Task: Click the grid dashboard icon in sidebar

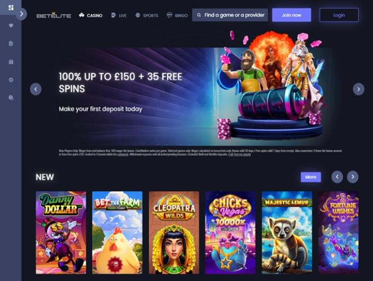Action: tap(11, 7)
